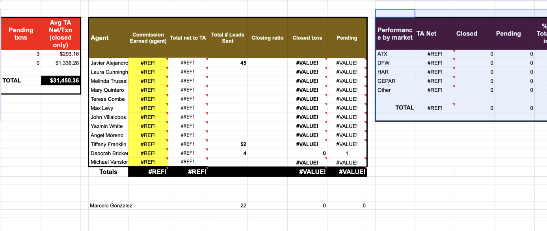Click the Closed txns column header
This screenshot has width=547, height=231.
[307, 38]
